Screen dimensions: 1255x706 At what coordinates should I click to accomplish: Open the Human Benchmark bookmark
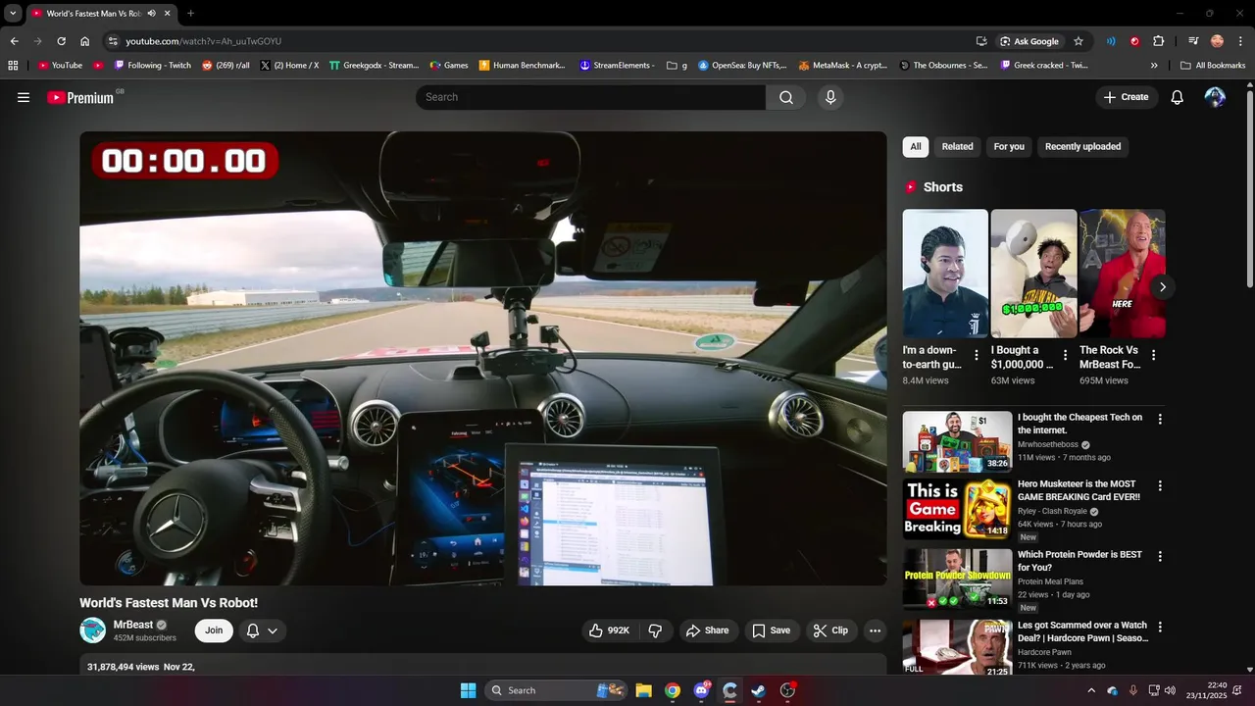(522, 66)
